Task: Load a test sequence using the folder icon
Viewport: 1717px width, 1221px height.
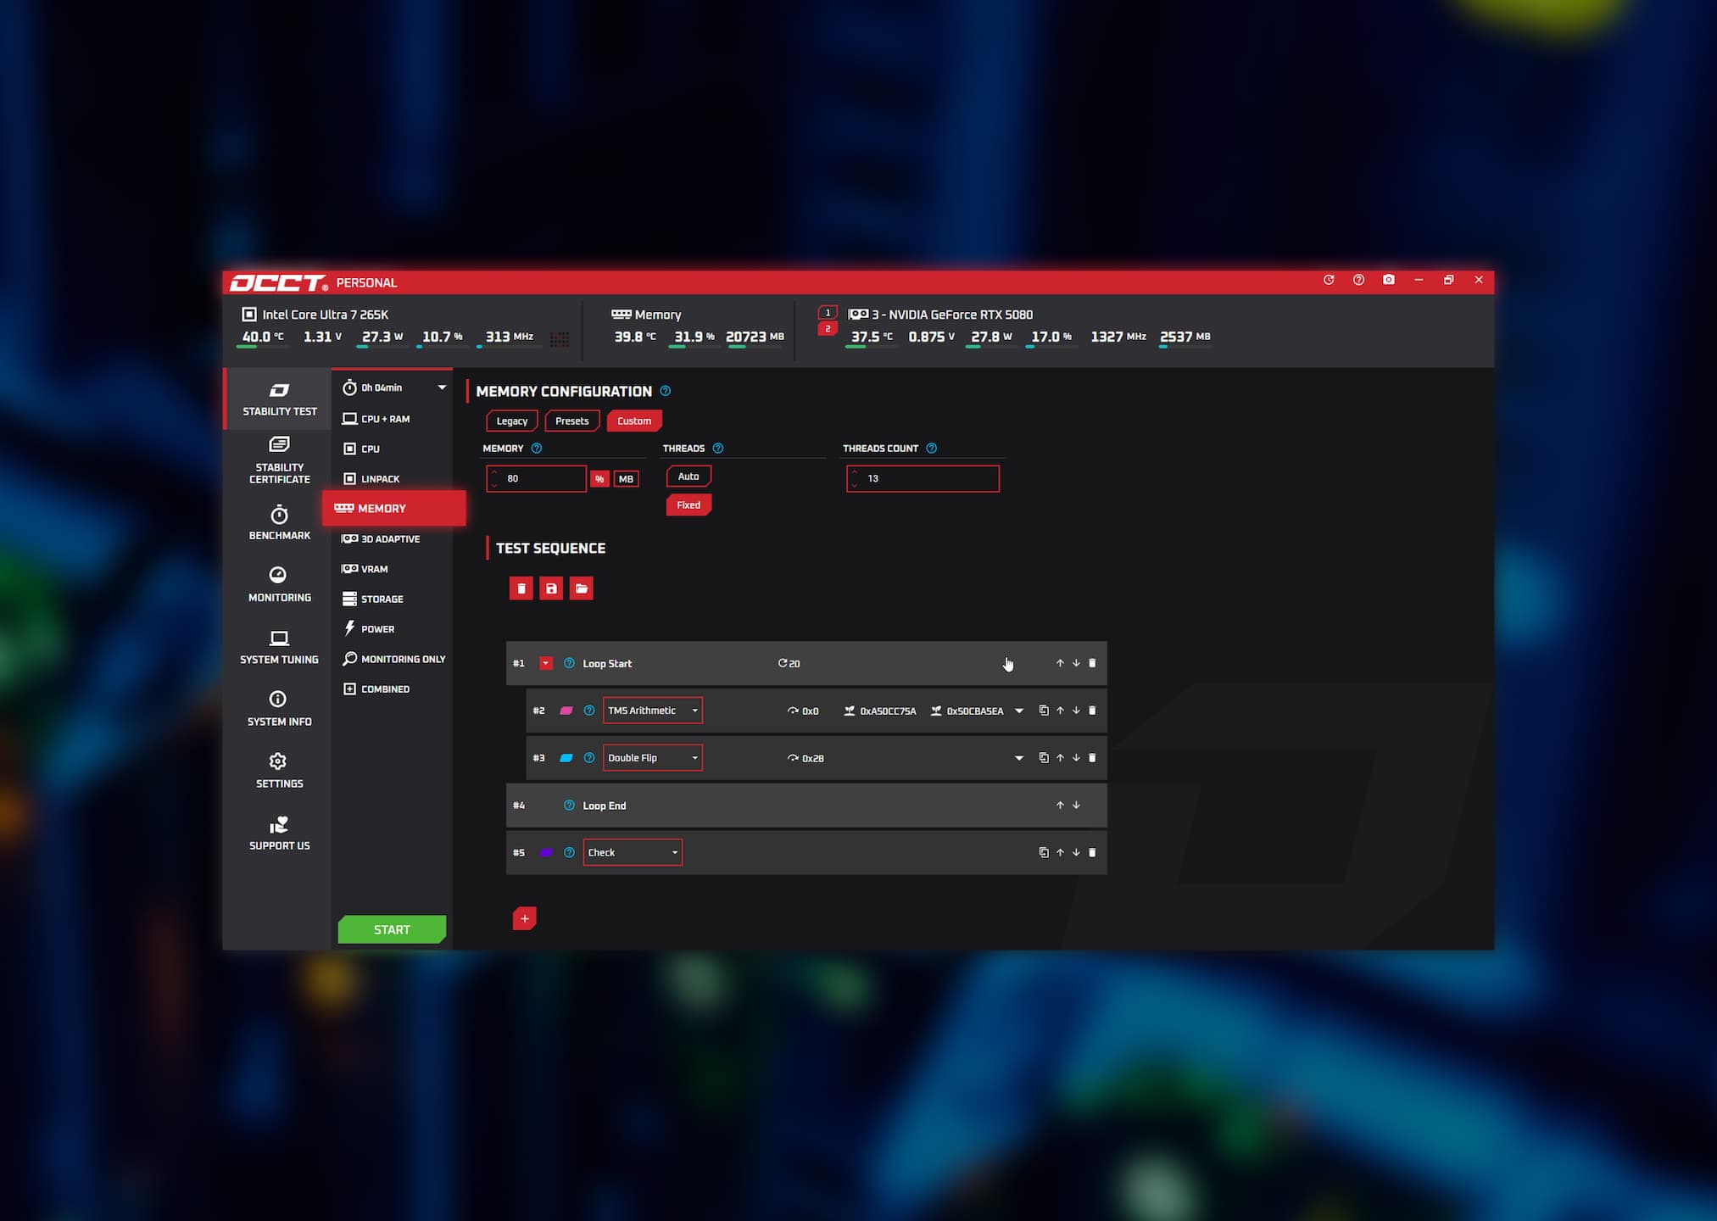Action: (x=582, y=588)
